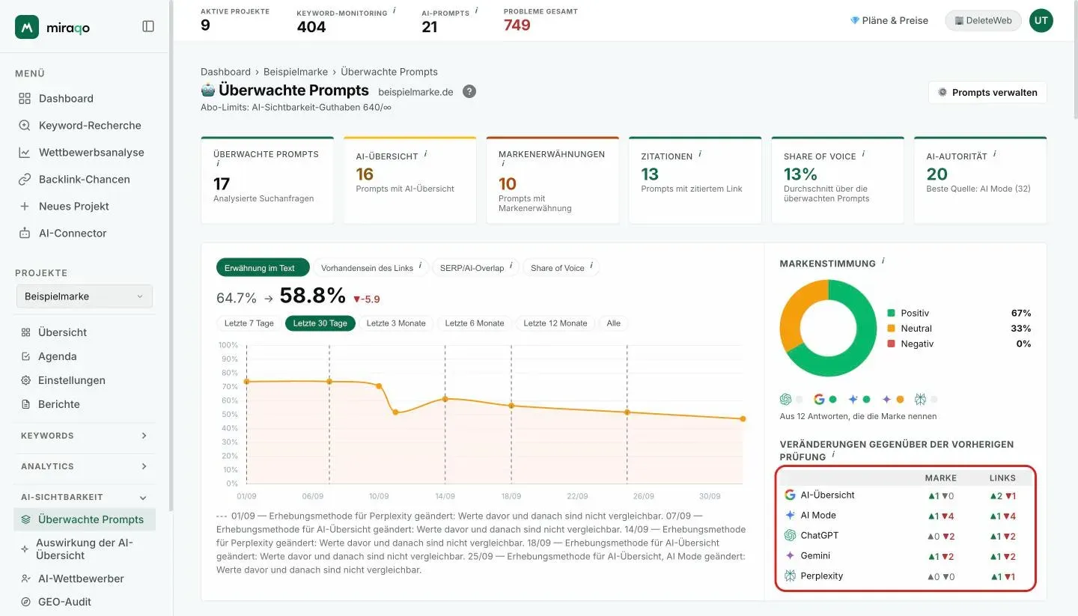
Task: Click the orange Neutral legend swatch
Action: 891,329
